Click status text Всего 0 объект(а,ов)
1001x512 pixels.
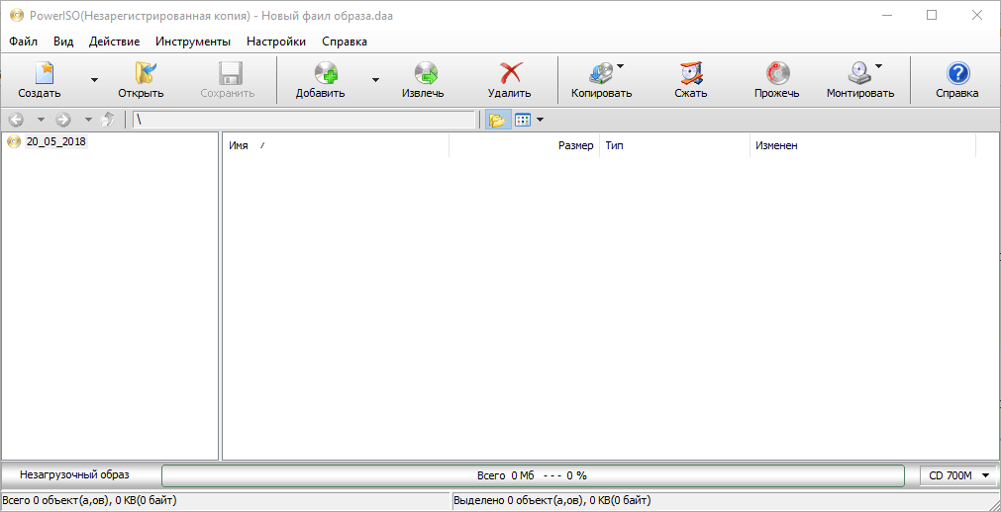click(x=89, y=500)
